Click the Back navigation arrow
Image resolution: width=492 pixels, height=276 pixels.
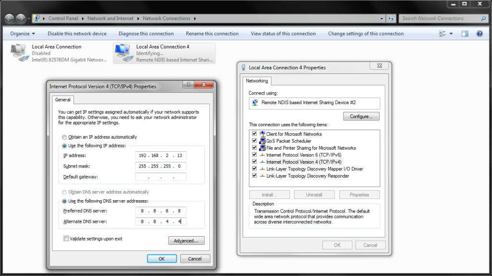[x=9, y=19]
